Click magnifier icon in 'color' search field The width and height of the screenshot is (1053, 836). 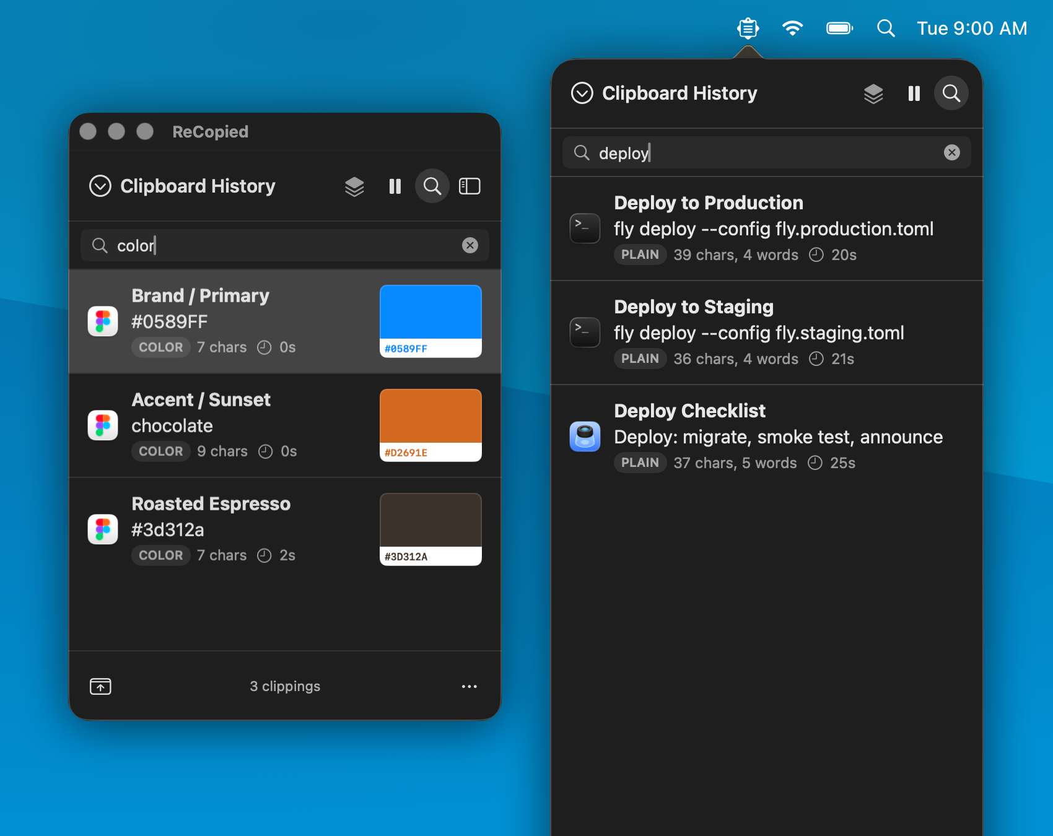click(x=100, y=245)
